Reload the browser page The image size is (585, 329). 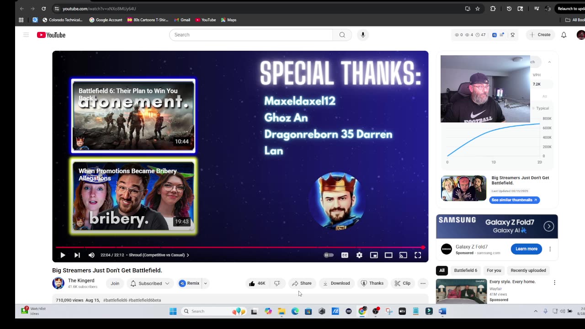[43, 9]
